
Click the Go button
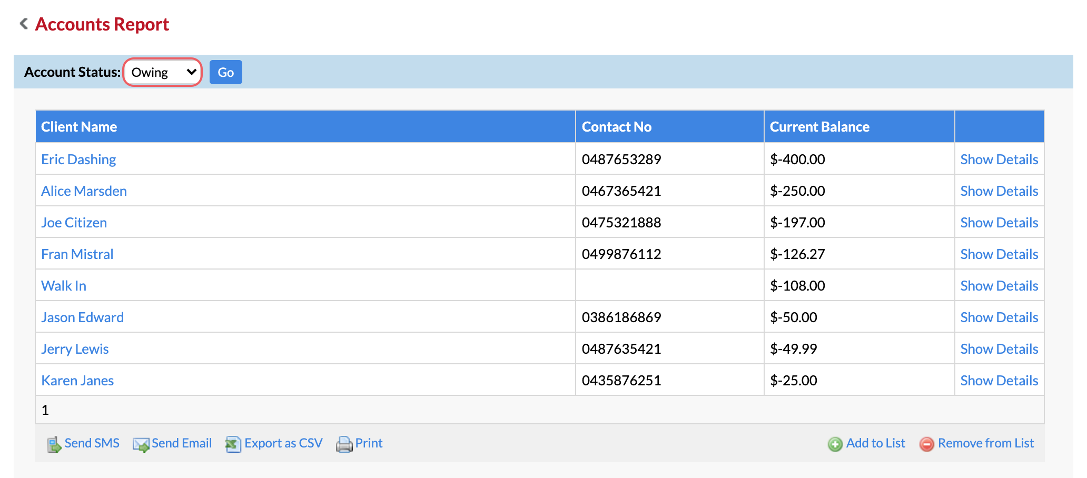[x=226, y=72]
